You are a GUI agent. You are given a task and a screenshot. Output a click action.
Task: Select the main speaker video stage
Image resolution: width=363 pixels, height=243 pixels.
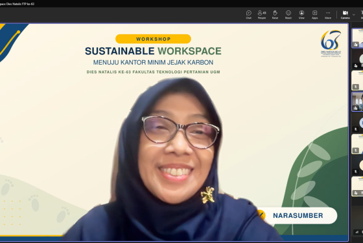click(174, 132)
